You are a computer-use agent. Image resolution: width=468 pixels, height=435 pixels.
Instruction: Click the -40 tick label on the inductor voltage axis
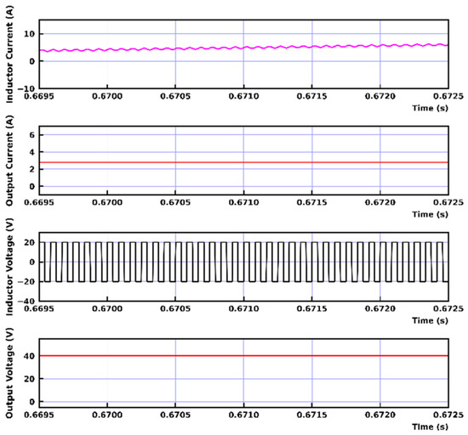[26, 302]
